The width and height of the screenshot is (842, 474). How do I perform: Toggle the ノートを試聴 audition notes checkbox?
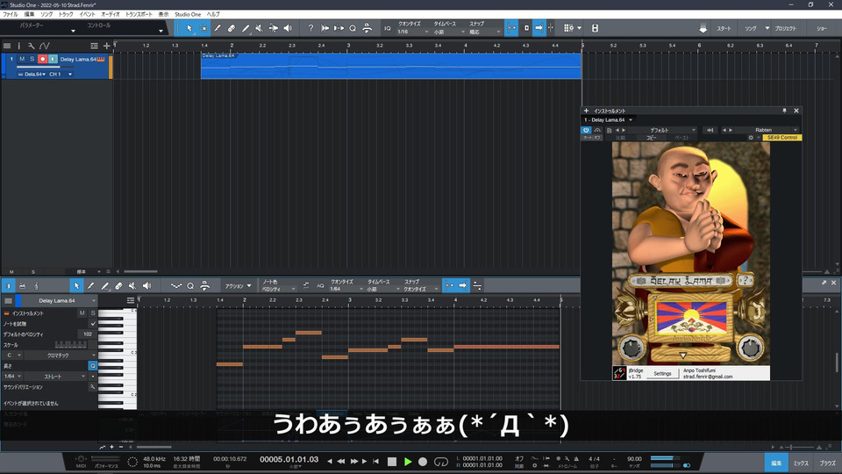[93, 324]
